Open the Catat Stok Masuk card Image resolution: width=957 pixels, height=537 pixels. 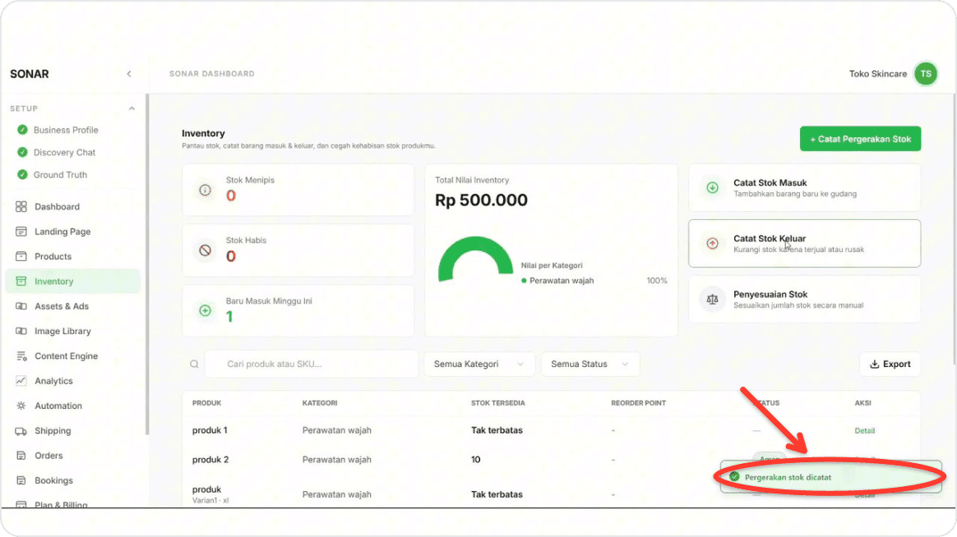pyautogui.click(x=804, y=188)
